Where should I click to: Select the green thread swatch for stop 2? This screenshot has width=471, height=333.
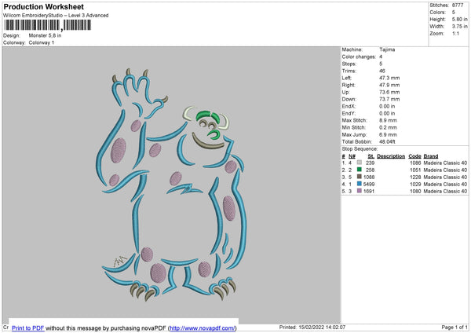click(357, 170)
